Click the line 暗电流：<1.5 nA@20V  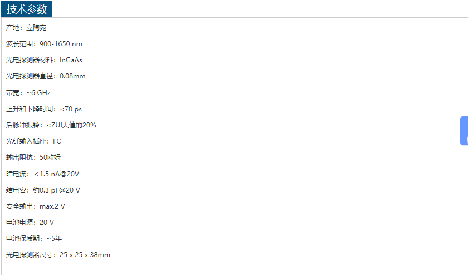(43, 174)
